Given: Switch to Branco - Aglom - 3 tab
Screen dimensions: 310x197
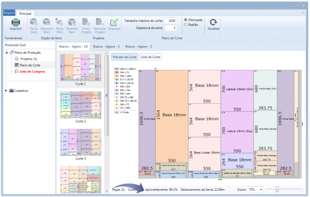Looking at the screenshot, I should 106,46.
